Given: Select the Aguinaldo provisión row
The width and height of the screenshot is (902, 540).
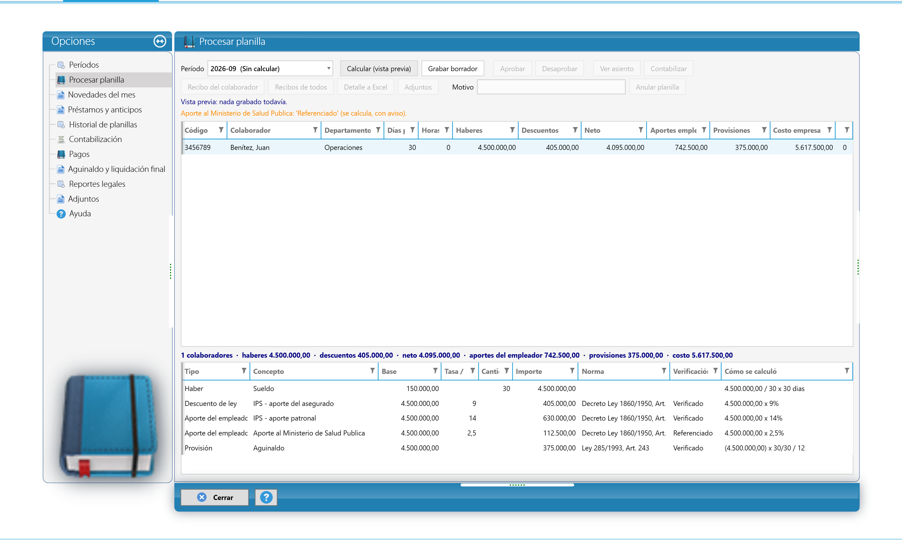Looking at the screenshot, I should point(517,448).
